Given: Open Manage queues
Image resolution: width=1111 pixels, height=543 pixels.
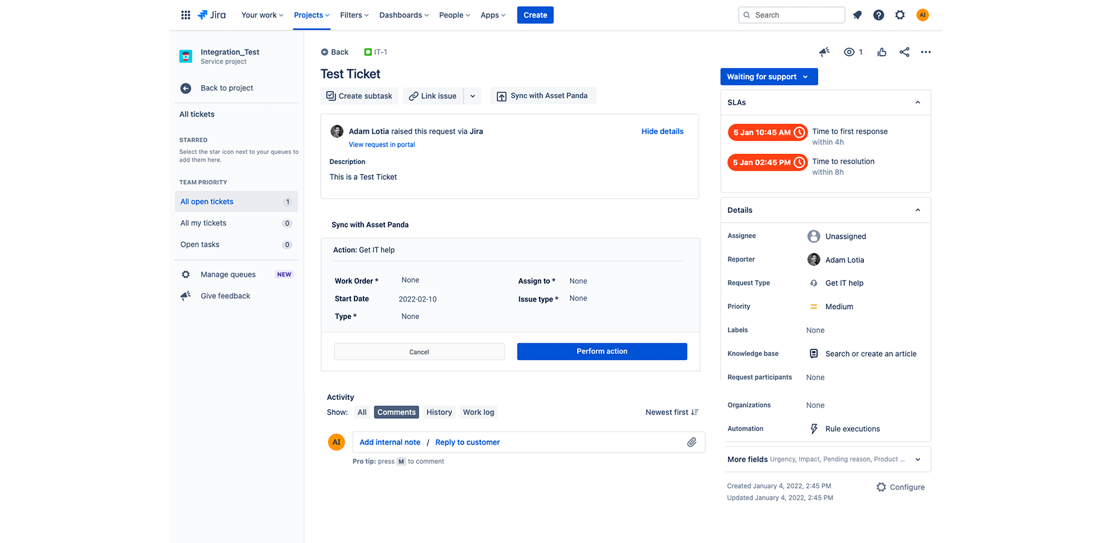Looking at the screenshot, I should click(228, 275).
